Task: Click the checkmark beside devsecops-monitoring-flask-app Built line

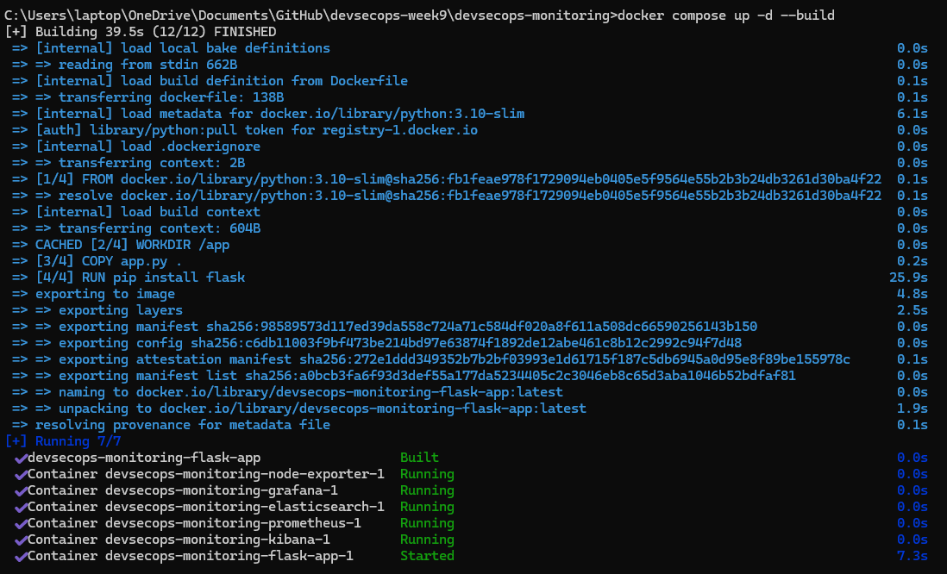Action: [x=21, y=458]
